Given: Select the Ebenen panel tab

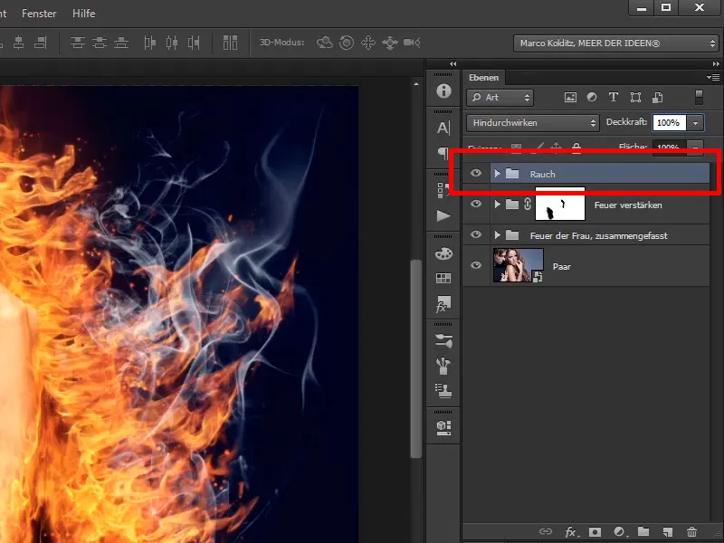Looking at the screenshot, I should tap(483, 78).
